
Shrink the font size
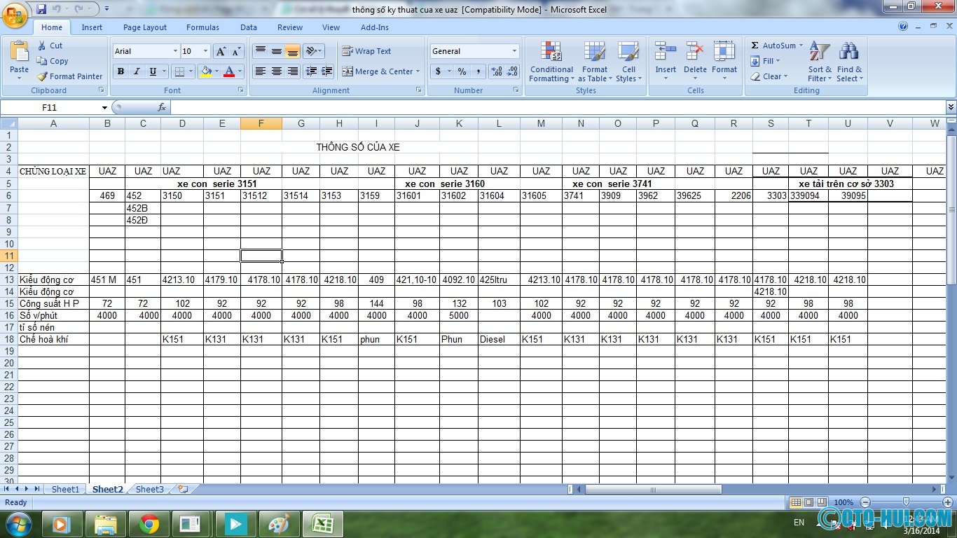tap(235, 51)
